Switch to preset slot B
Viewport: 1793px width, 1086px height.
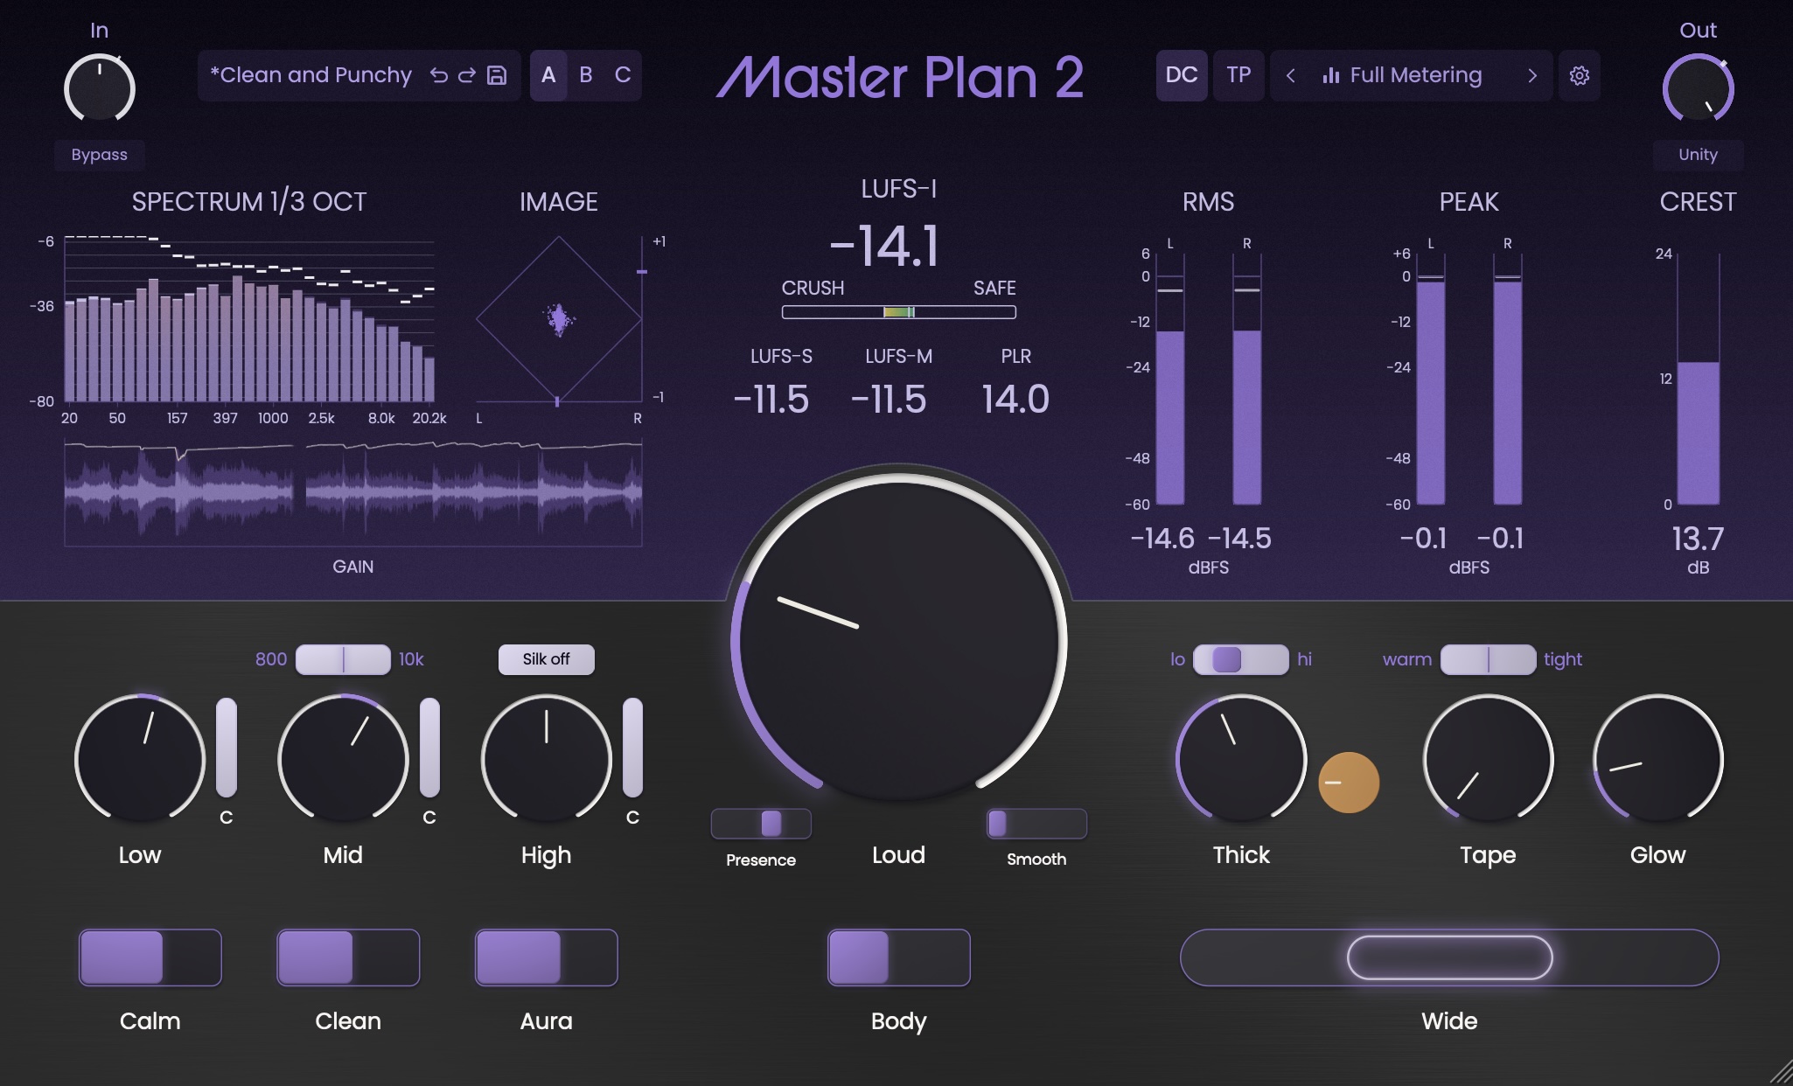coord(586,75)
